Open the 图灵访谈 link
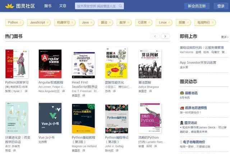230x154 pixels. [x=190, y=123]
